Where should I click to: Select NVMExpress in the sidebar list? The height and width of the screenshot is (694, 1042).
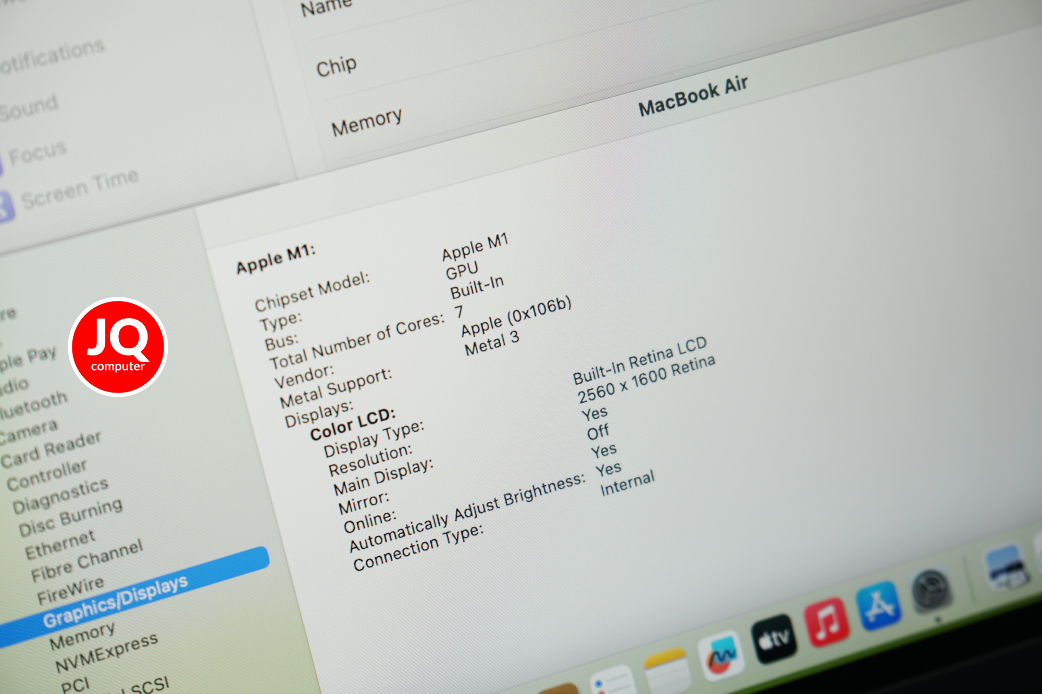pyautogui.click(x=106, y=653)
